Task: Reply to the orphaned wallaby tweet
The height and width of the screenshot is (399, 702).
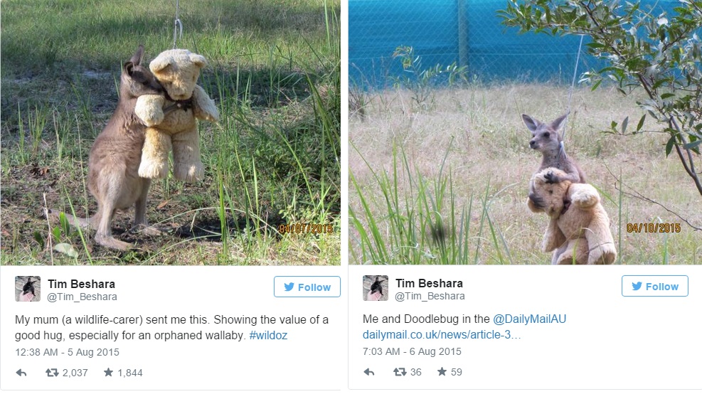Action: (21, 373)
